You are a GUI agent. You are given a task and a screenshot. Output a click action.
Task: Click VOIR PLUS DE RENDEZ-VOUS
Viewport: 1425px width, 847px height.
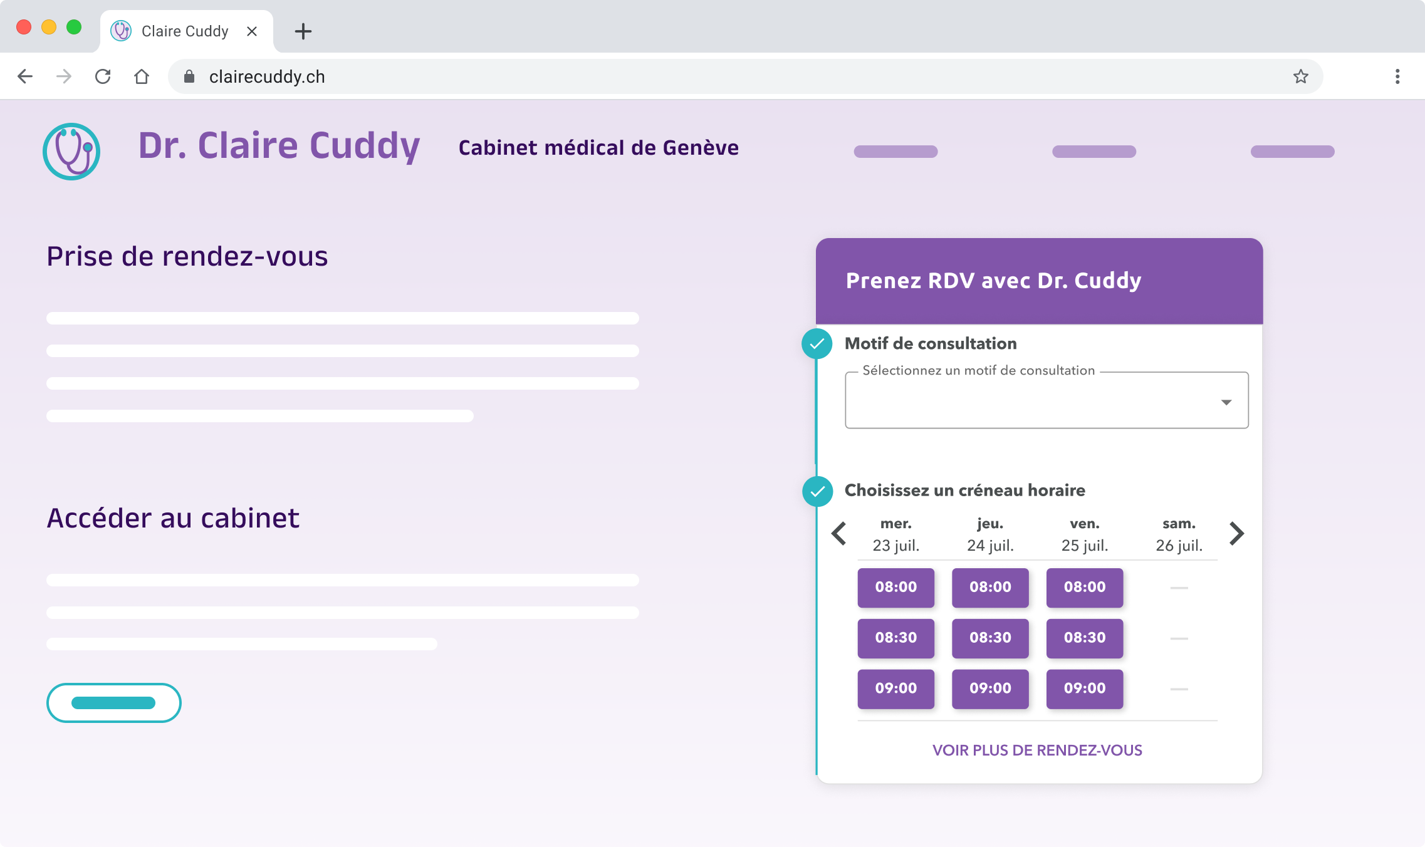click(1037, 750)
